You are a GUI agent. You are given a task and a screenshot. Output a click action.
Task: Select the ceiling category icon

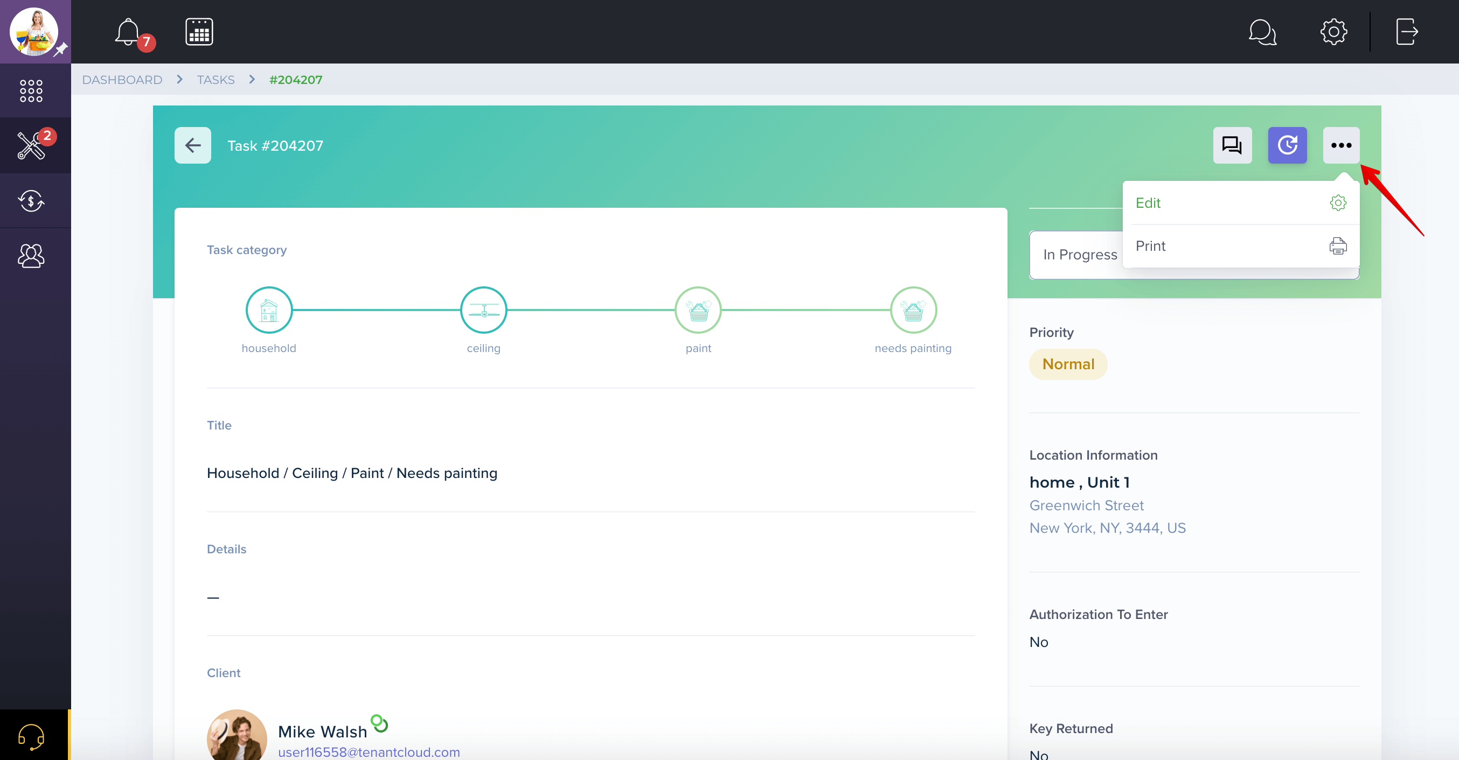click(x=484, y=310)
